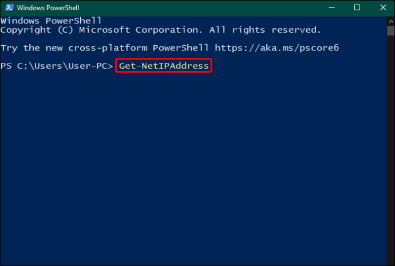The width and height of the screenshot is (395, 266).
Task: Click the https://aka.ms/pscore6 URL
Action: [276, 48]
